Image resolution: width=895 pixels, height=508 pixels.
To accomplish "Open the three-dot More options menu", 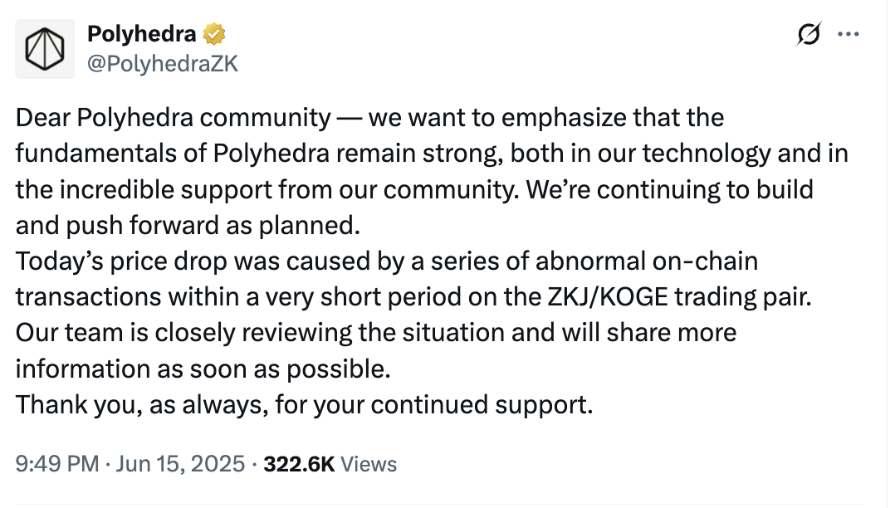I will pyautogui.click(x=849, y=35).
